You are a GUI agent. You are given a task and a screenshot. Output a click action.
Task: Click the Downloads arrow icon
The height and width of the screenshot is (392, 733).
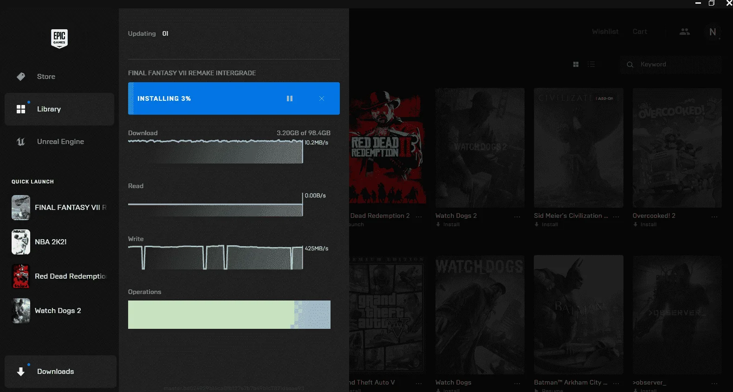21,372
